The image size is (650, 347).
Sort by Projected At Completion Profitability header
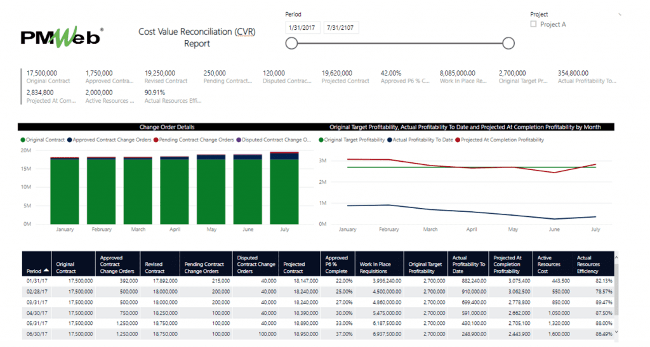[x=511, y=263]
